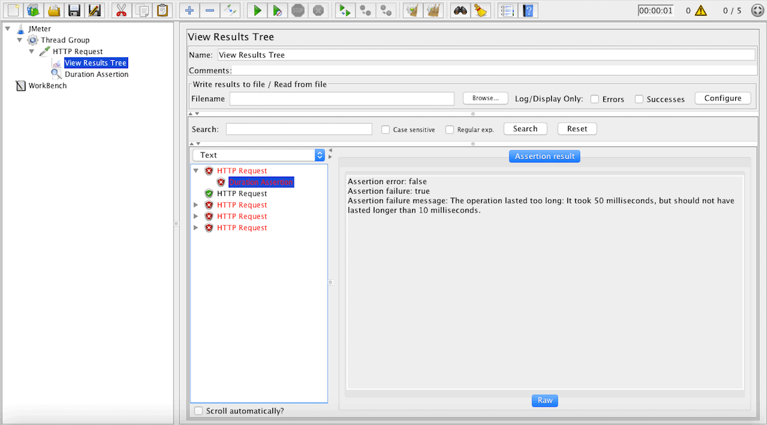Click the 0 / 5 thread counter
767x425 pixels.
point(732,10)
